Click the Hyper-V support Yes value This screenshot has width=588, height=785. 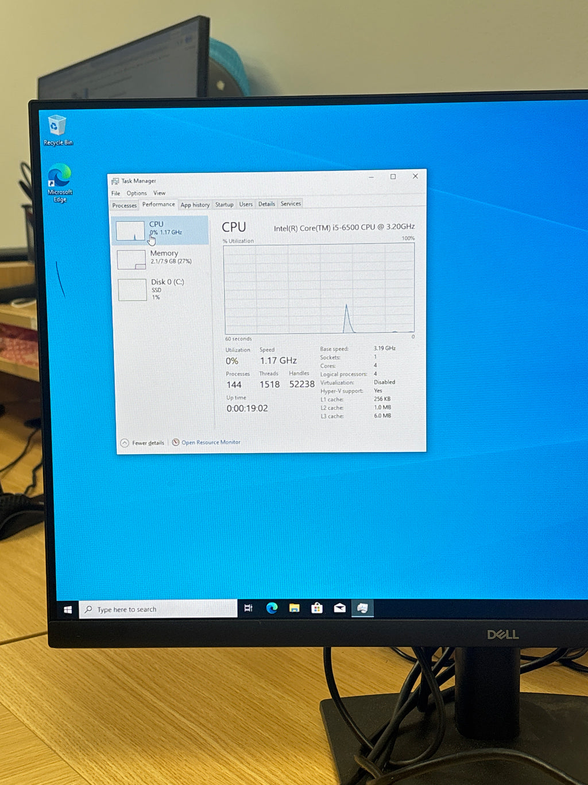(x=378, y=390)
